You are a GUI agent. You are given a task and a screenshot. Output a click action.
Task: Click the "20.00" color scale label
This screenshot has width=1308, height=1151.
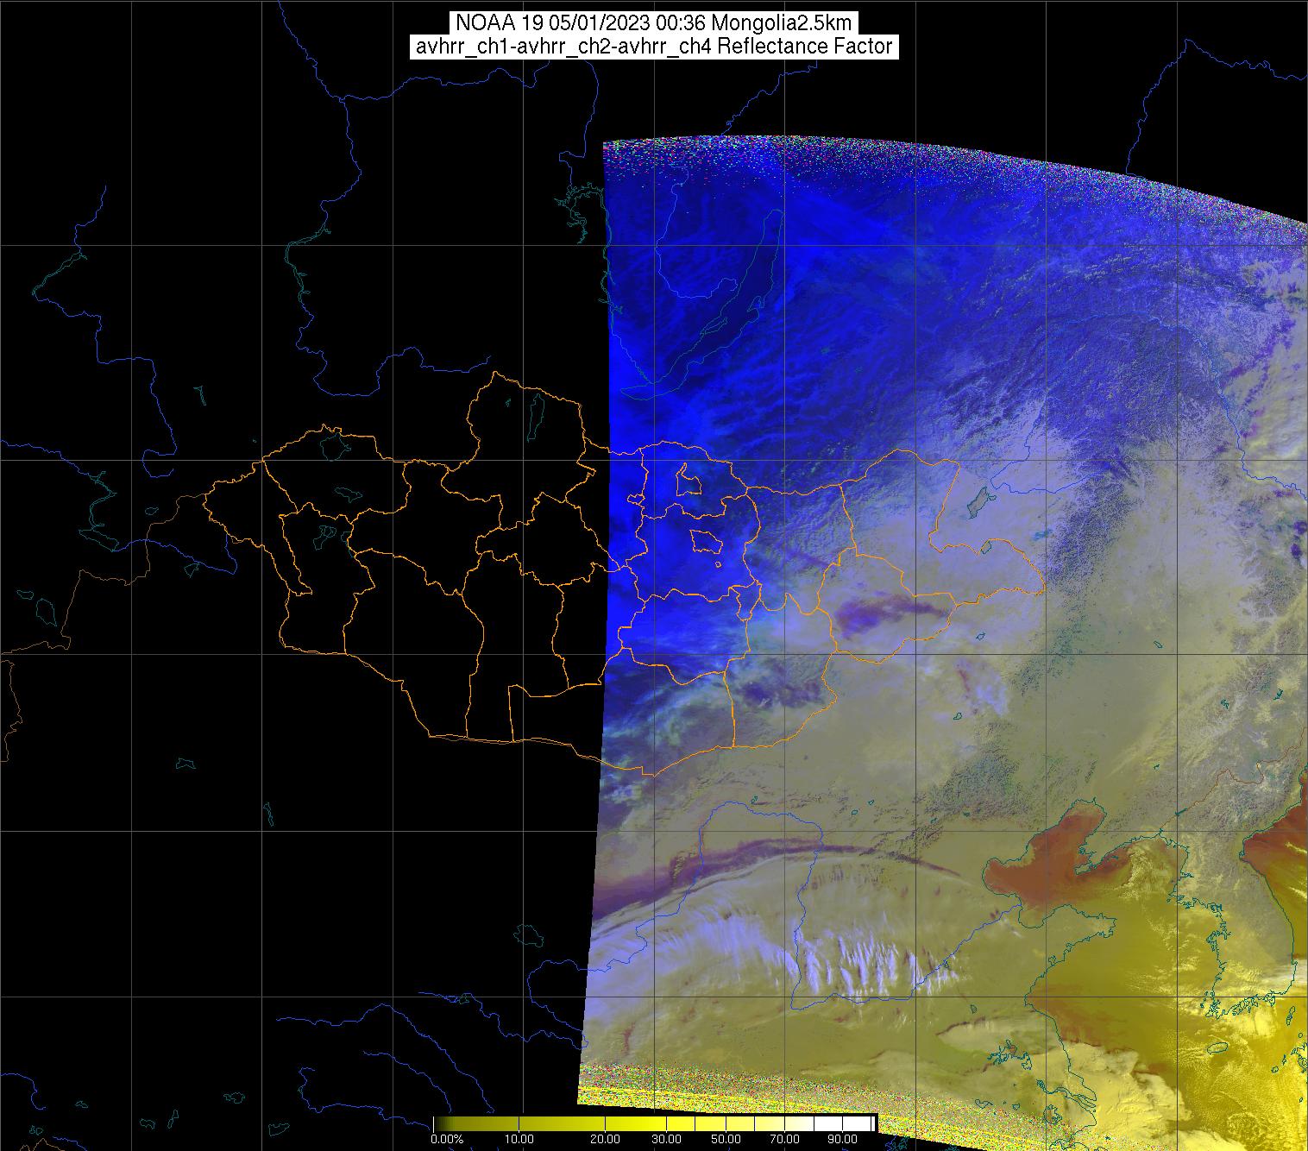[x=606, y=1140]
